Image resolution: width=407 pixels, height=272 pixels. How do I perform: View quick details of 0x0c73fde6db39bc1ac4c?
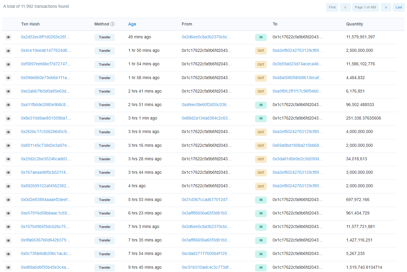pos(8,254)
